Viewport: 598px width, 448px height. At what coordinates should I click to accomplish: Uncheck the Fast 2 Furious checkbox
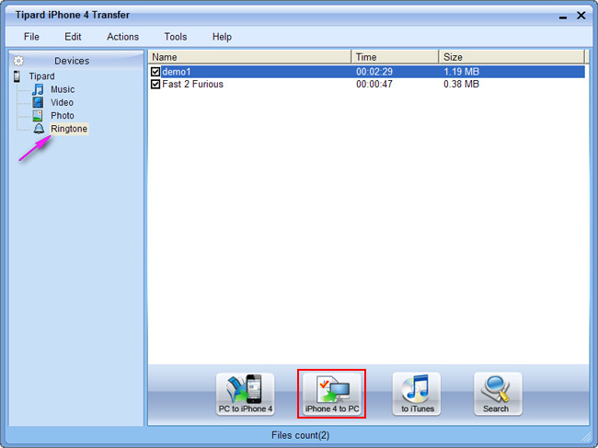click(x=155, y=84)
